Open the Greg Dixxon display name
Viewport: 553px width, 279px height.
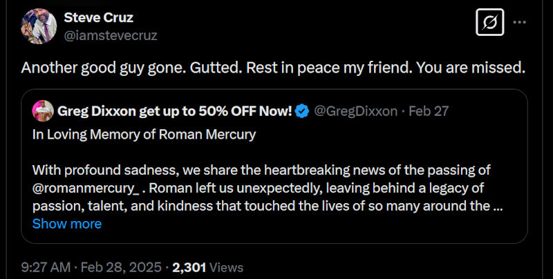[174, 111]
